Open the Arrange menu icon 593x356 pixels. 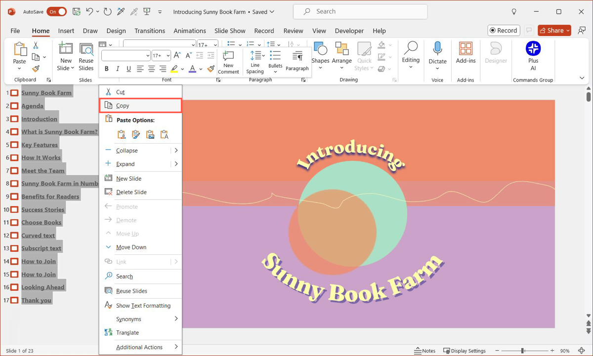tap(341, 49)
